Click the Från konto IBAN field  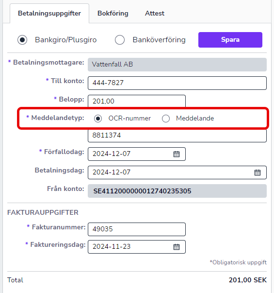(x=177, y=191)
